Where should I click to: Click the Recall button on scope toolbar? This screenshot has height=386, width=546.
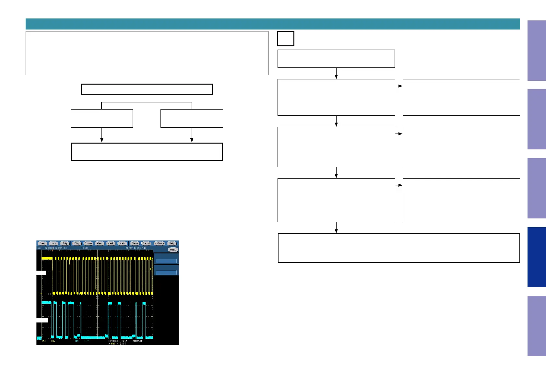click(x=146, y=243)
